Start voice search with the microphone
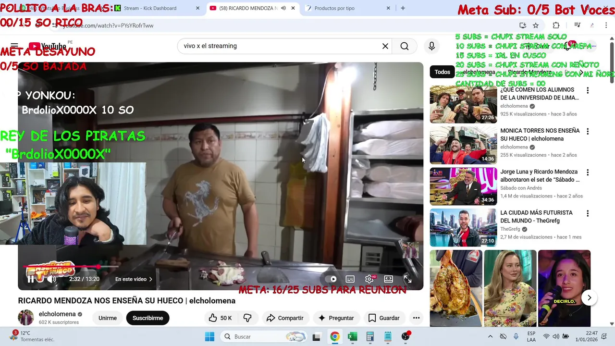The image size is (615, 346). tap(431, 46)
